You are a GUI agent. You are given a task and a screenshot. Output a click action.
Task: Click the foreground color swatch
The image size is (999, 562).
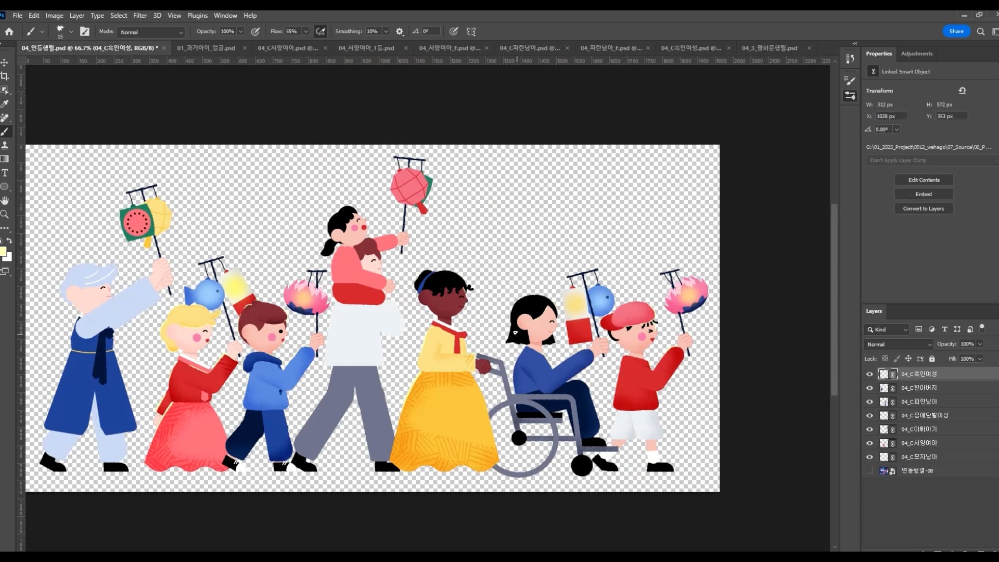click(3, 252)
